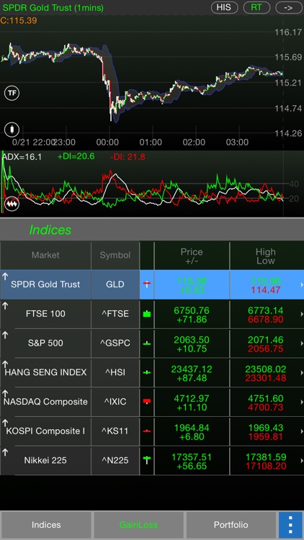Image resolution: width=304 pixels, height=540 pixels.
Task: Tap the three-dot more options button
Action: tap(290, 525)
